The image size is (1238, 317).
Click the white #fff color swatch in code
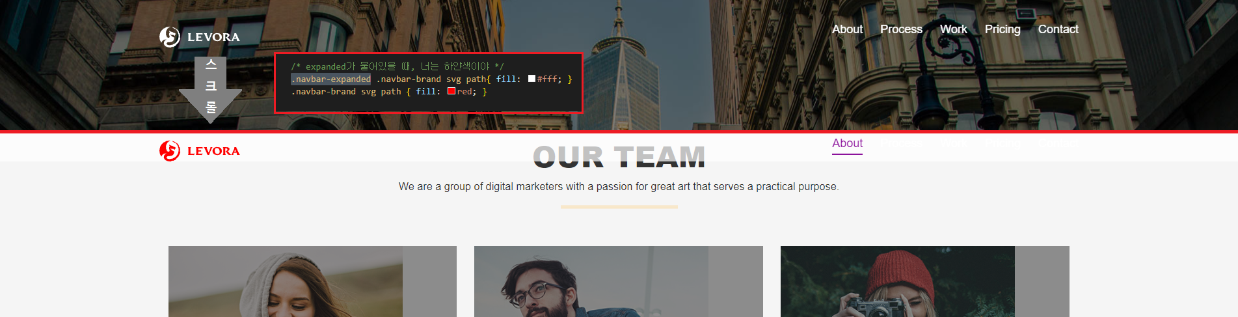click(532, 79)
